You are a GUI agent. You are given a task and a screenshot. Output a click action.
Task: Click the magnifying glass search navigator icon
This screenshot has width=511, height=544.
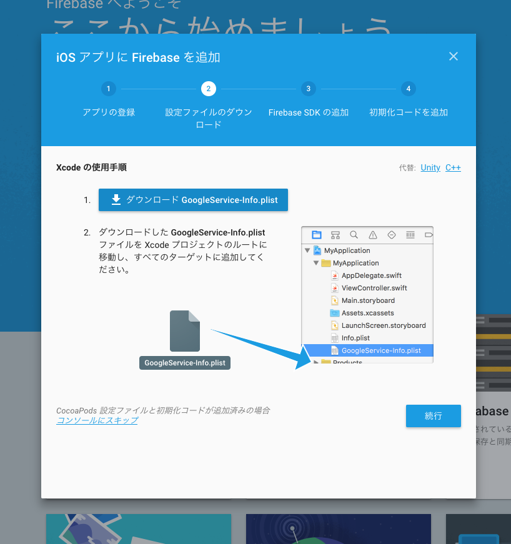pyautogui.click(x=354, y=234)
